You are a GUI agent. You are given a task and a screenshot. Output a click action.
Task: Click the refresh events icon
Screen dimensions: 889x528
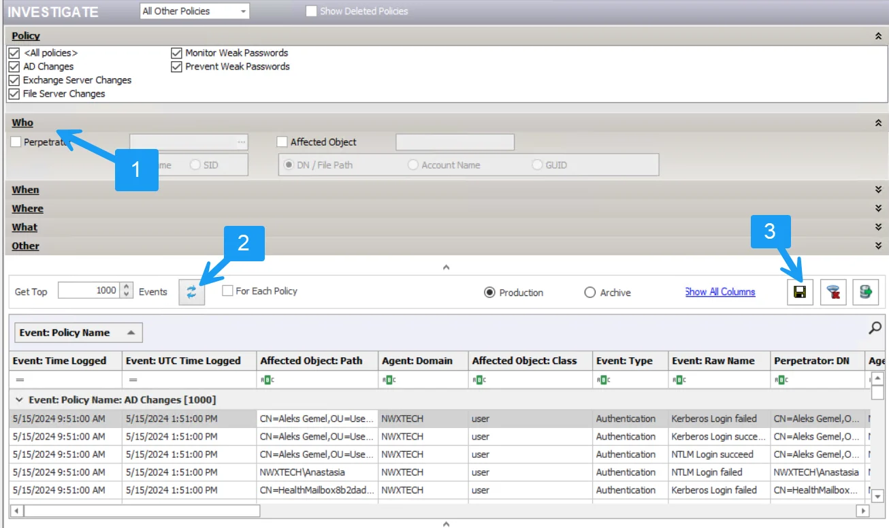191,292
